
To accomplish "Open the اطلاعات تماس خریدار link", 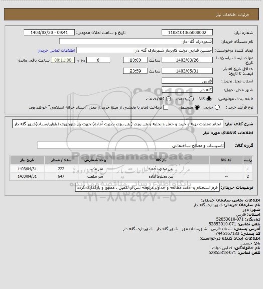I will tap(56, 50).
